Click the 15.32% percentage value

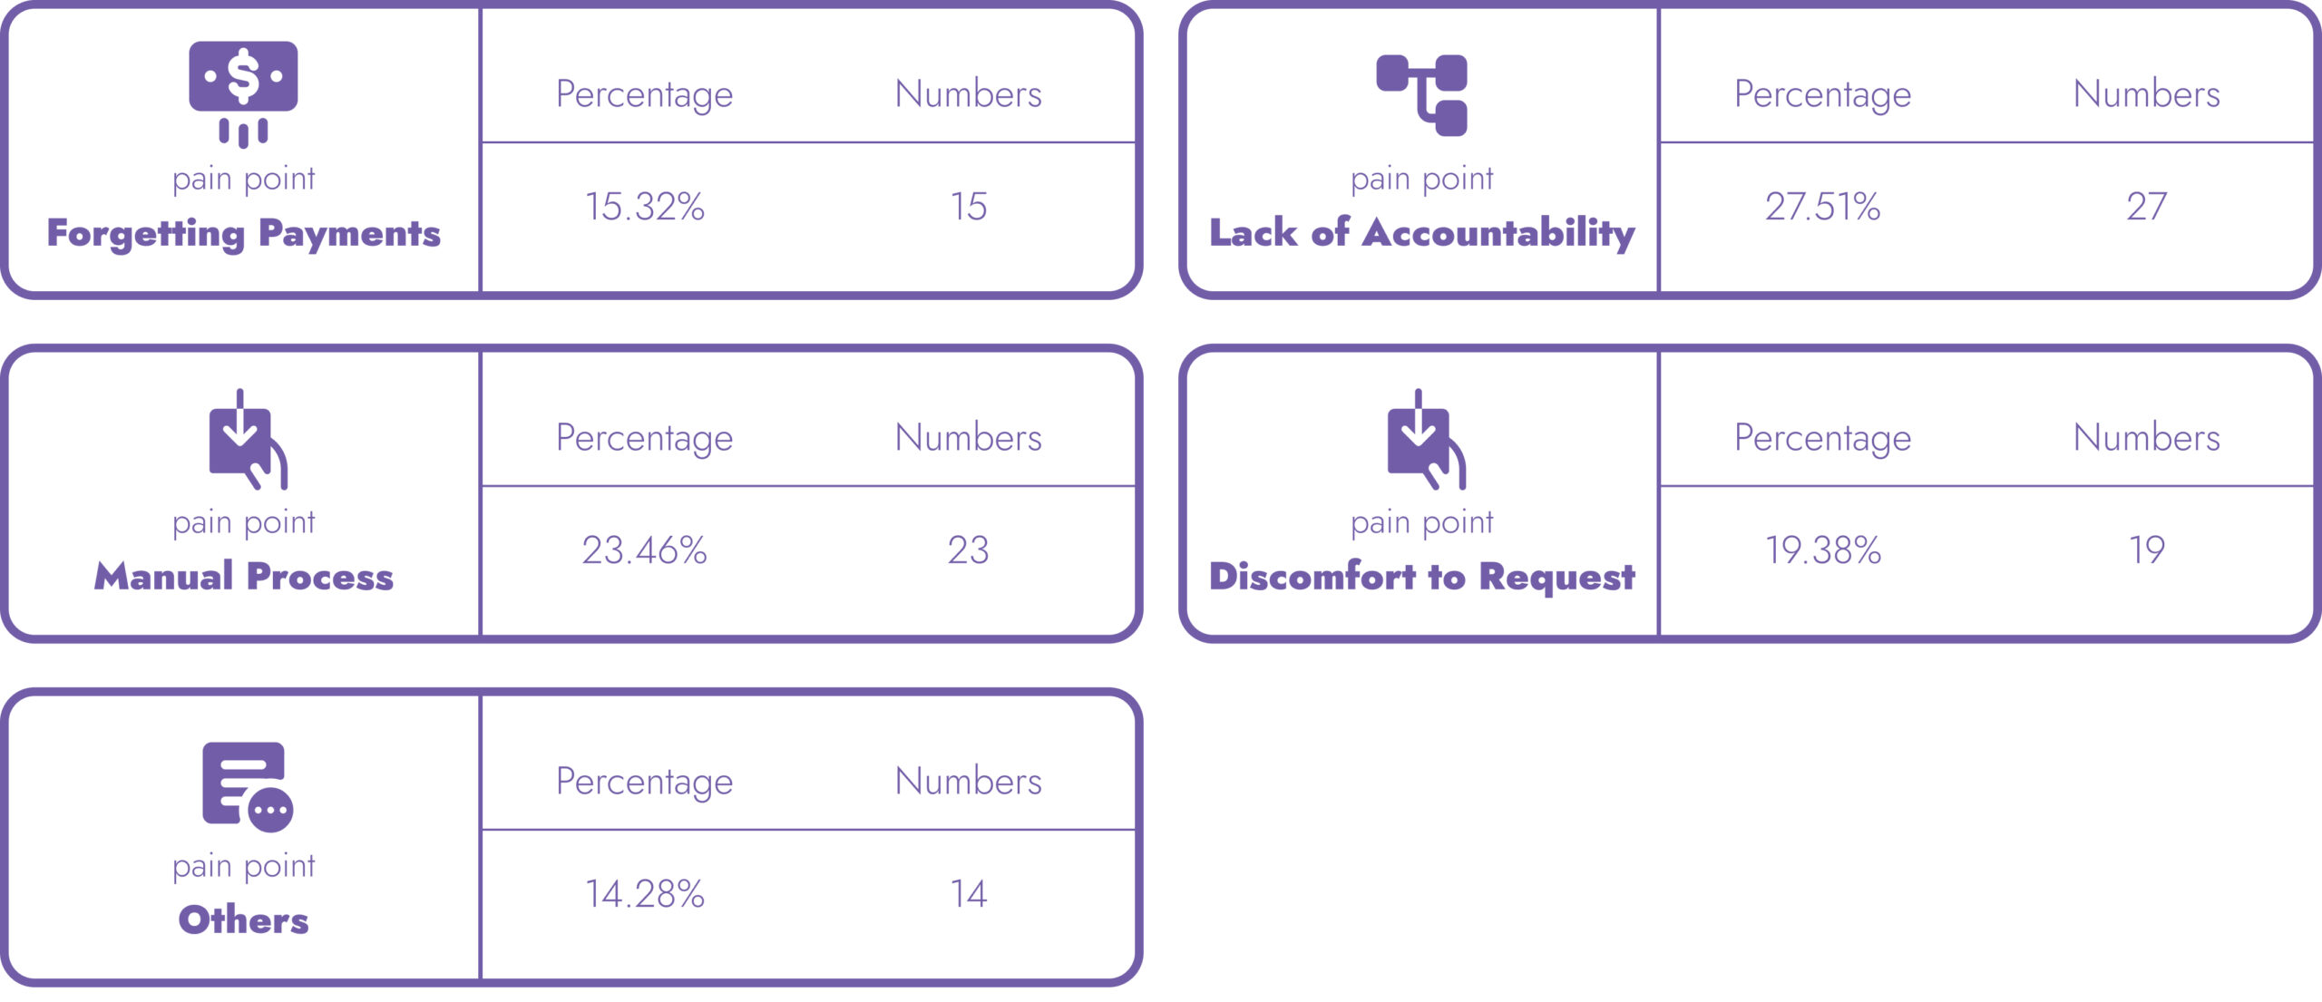[x=644, y=207]
